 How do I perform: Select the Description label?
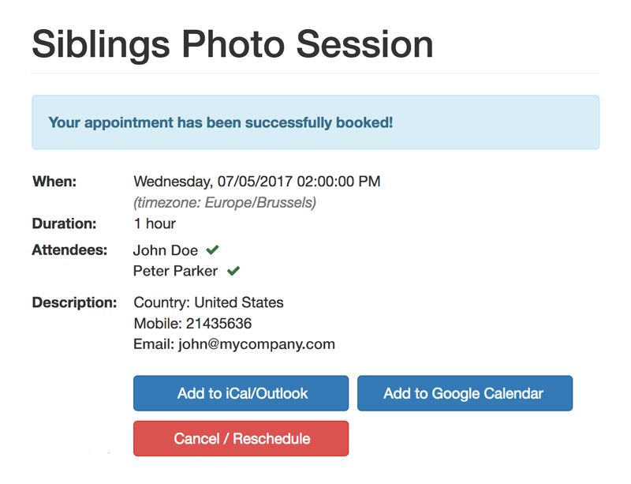click(x=74, y=302)
